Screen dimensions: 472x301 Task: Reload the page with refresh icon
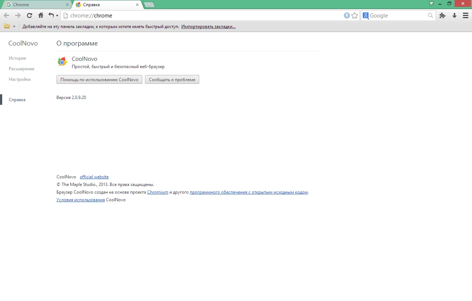(29, 16)
